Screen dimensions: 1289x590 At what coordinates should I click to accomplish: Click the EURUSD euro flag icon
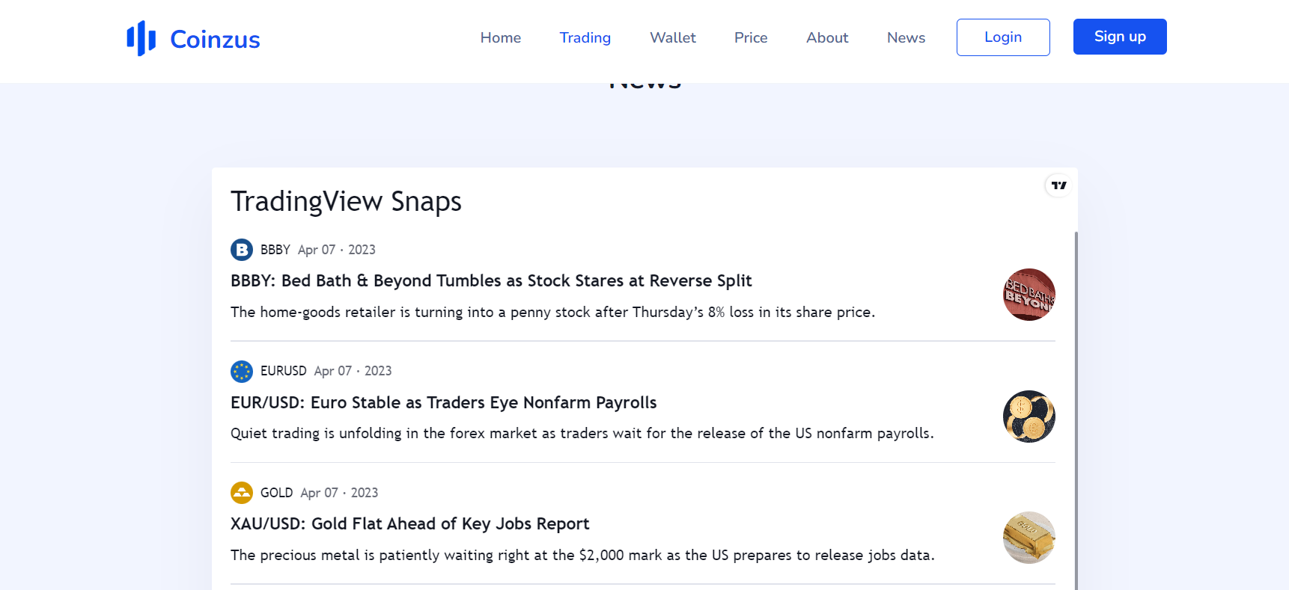[242, 371]
